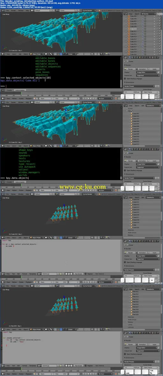Viewport: 163px width, 376px height.
Task: Open the Object Mode dropdown in the 00:05:42 frame
Action: [x=37, y=146]
